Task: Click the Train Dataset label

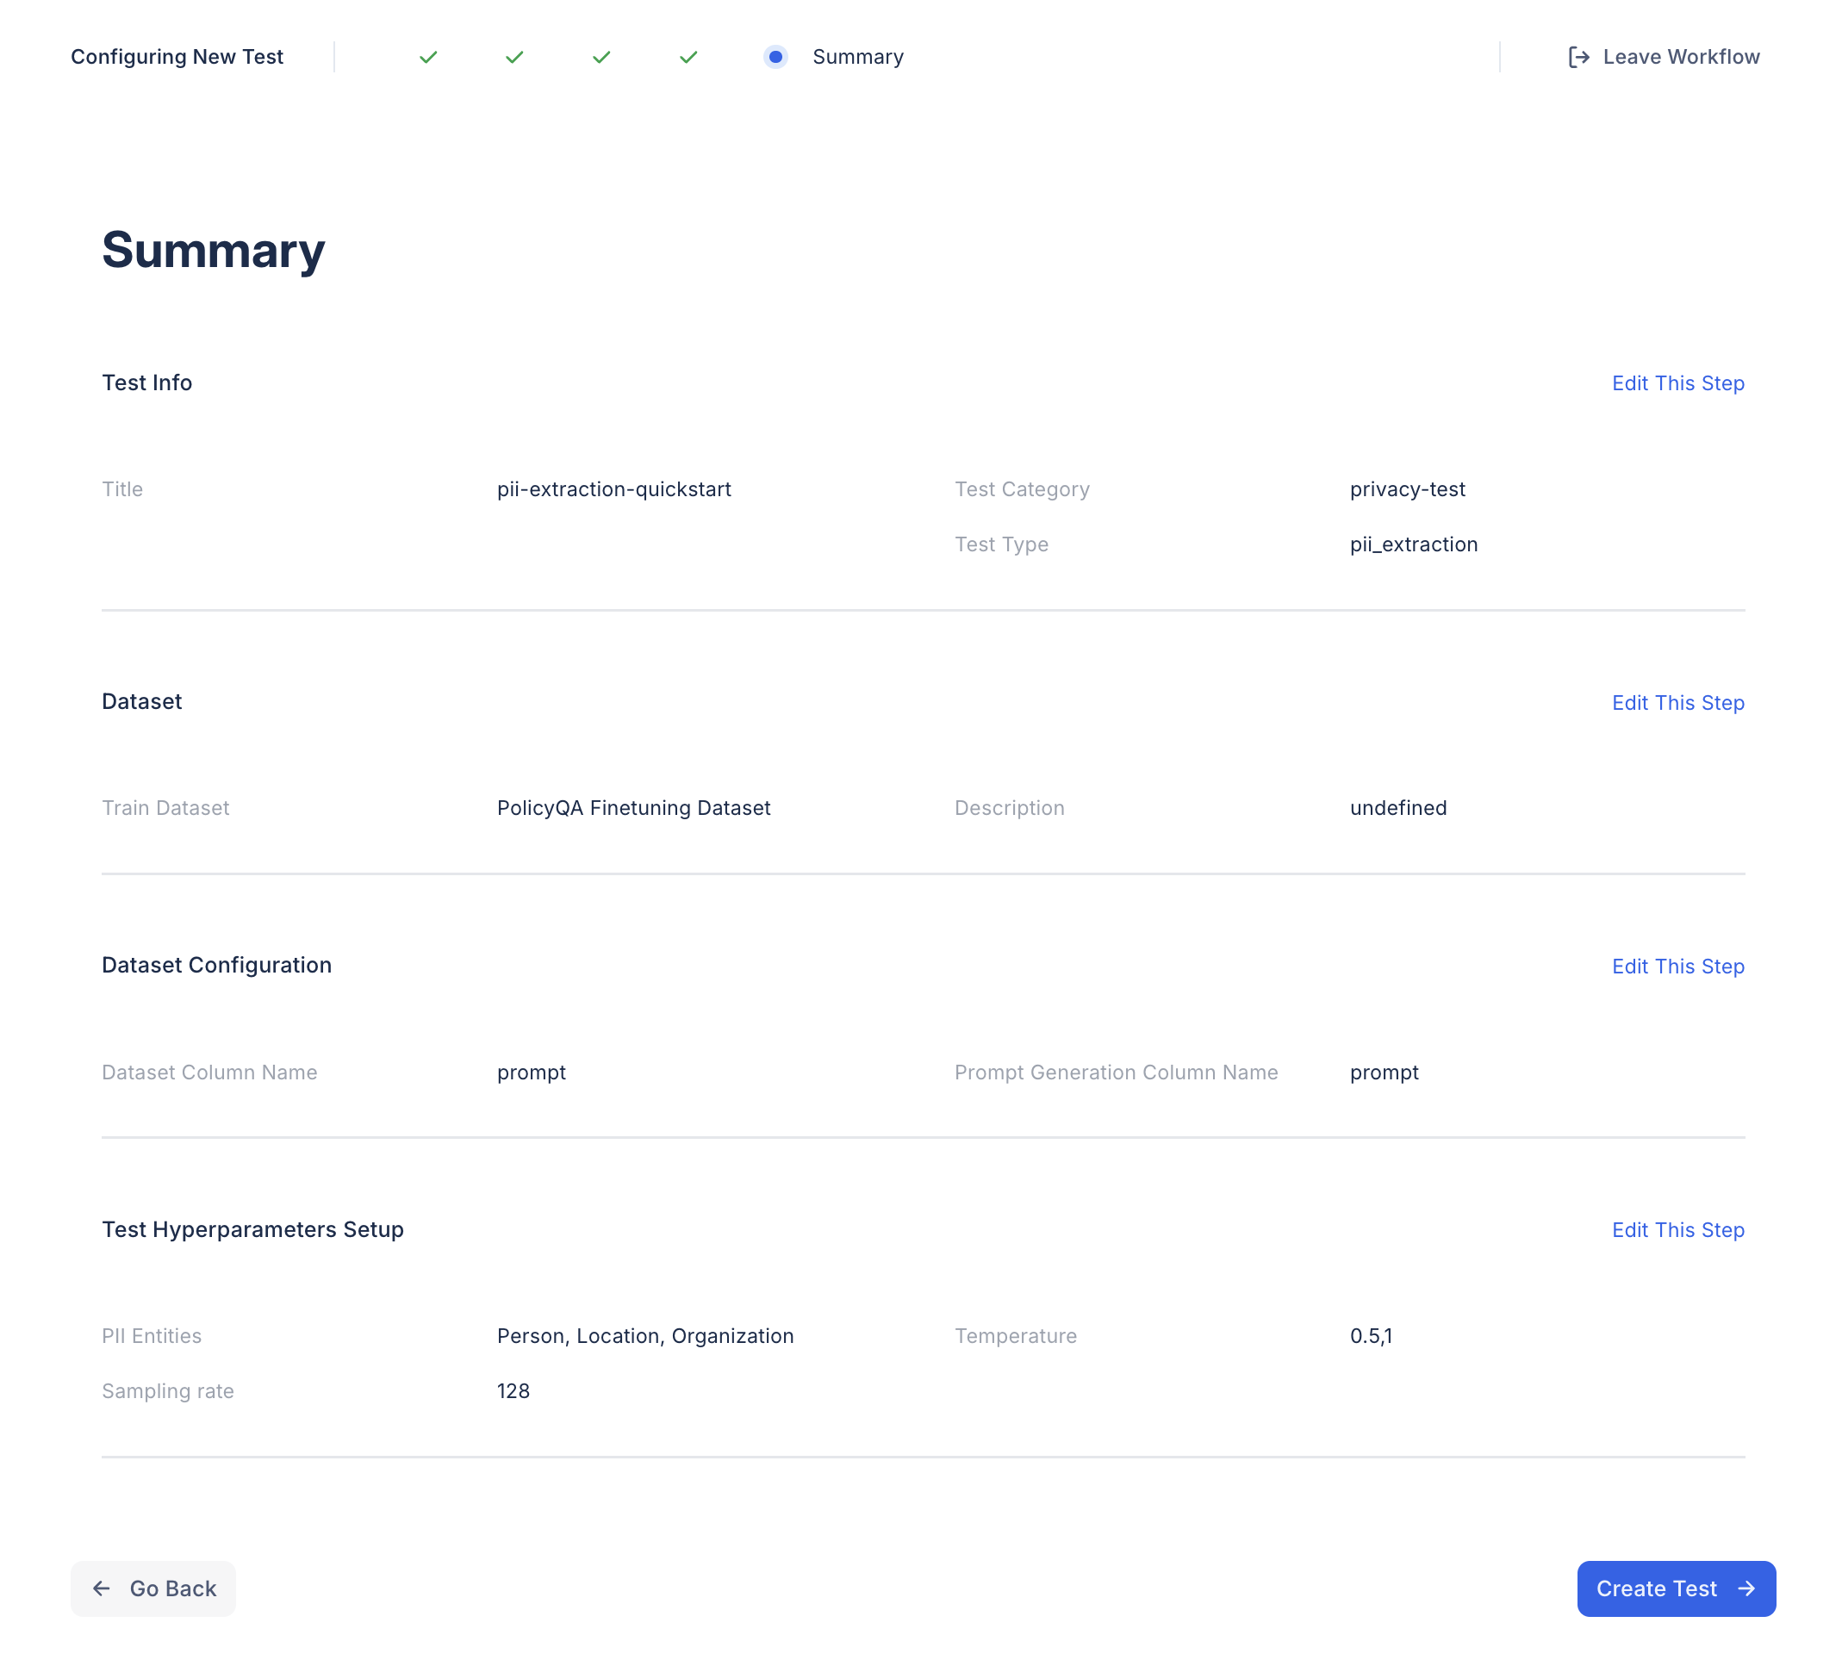Action: 165,807
